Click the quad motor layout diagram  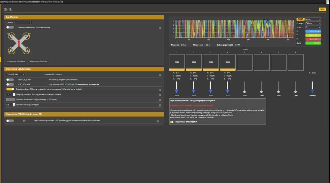[x=19, y=43]
